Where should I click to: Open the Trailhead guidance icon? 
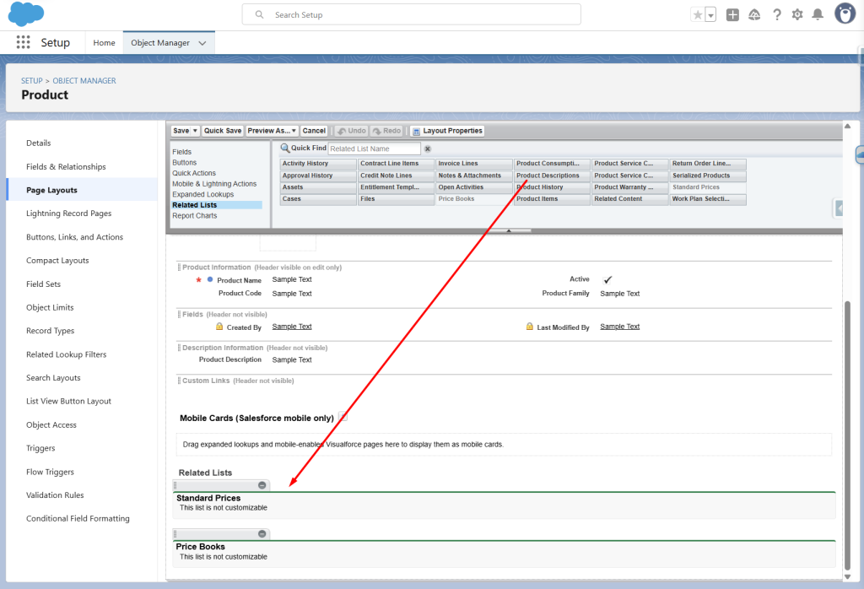pyautogui.click(x=754, y=14)
